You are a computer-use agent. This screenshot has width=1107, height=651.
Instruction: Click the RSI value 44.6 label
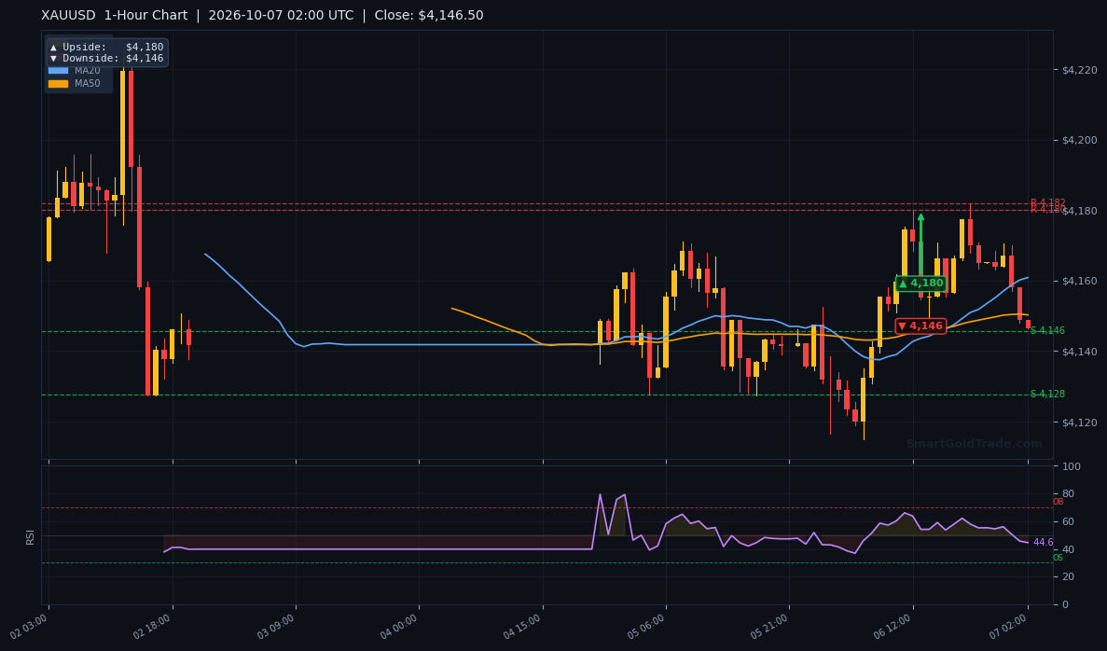pos(1043,542)
